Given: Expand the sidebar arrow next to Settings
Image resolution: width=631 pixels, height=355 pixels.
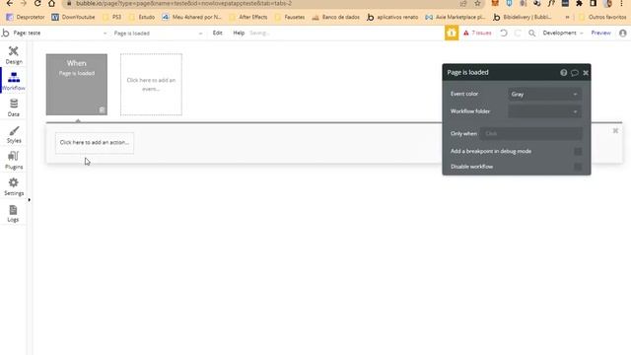Looking at the screenshot, I should (29, 200).
